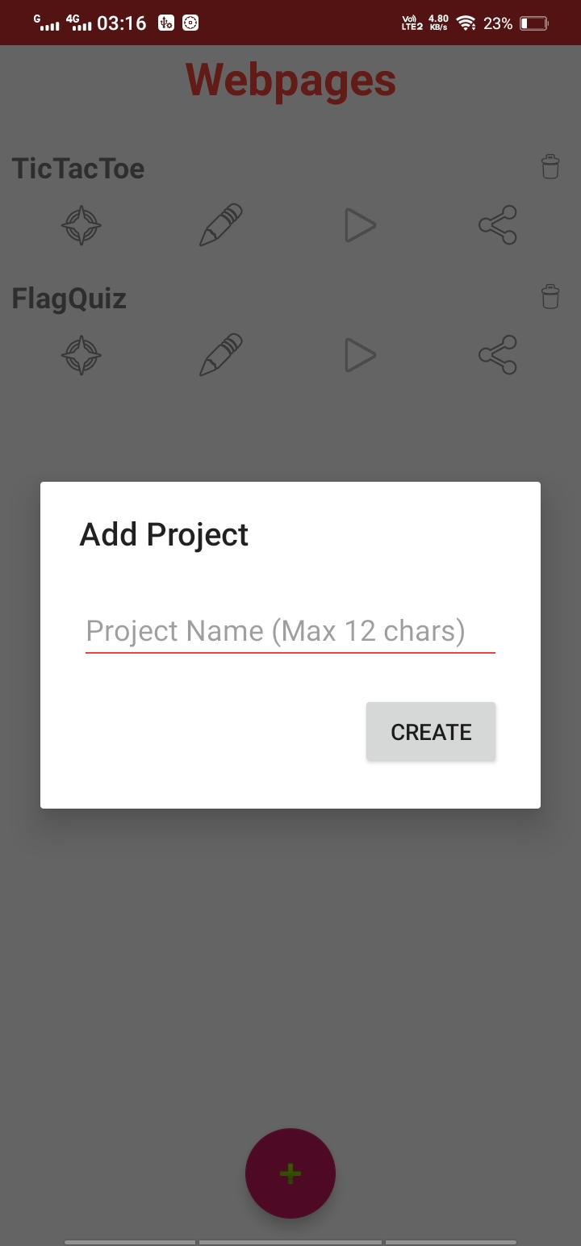Screen dimensions: 581x1246
Task: Share the TicTacToe project
Action: 498,225
